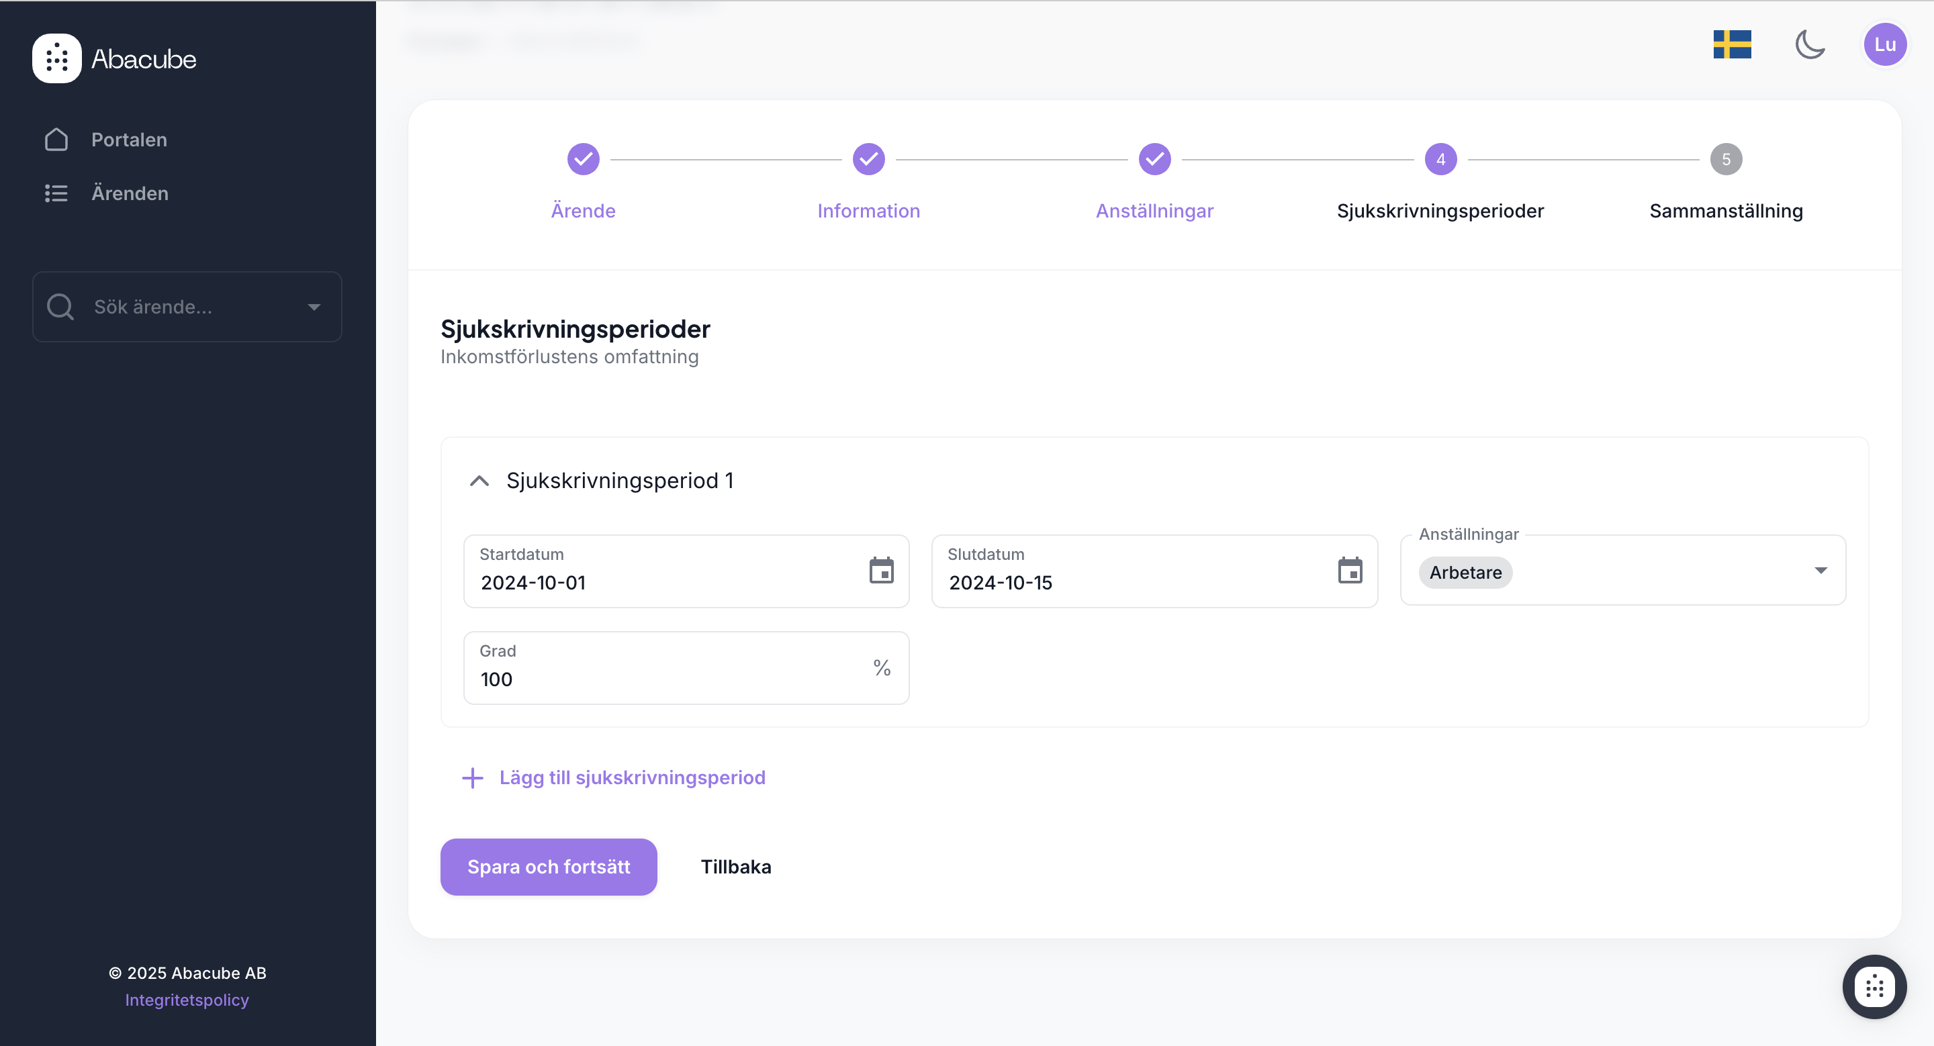Click into the Grad percentage field
1934x1046 pixels.
pos(668,678)
